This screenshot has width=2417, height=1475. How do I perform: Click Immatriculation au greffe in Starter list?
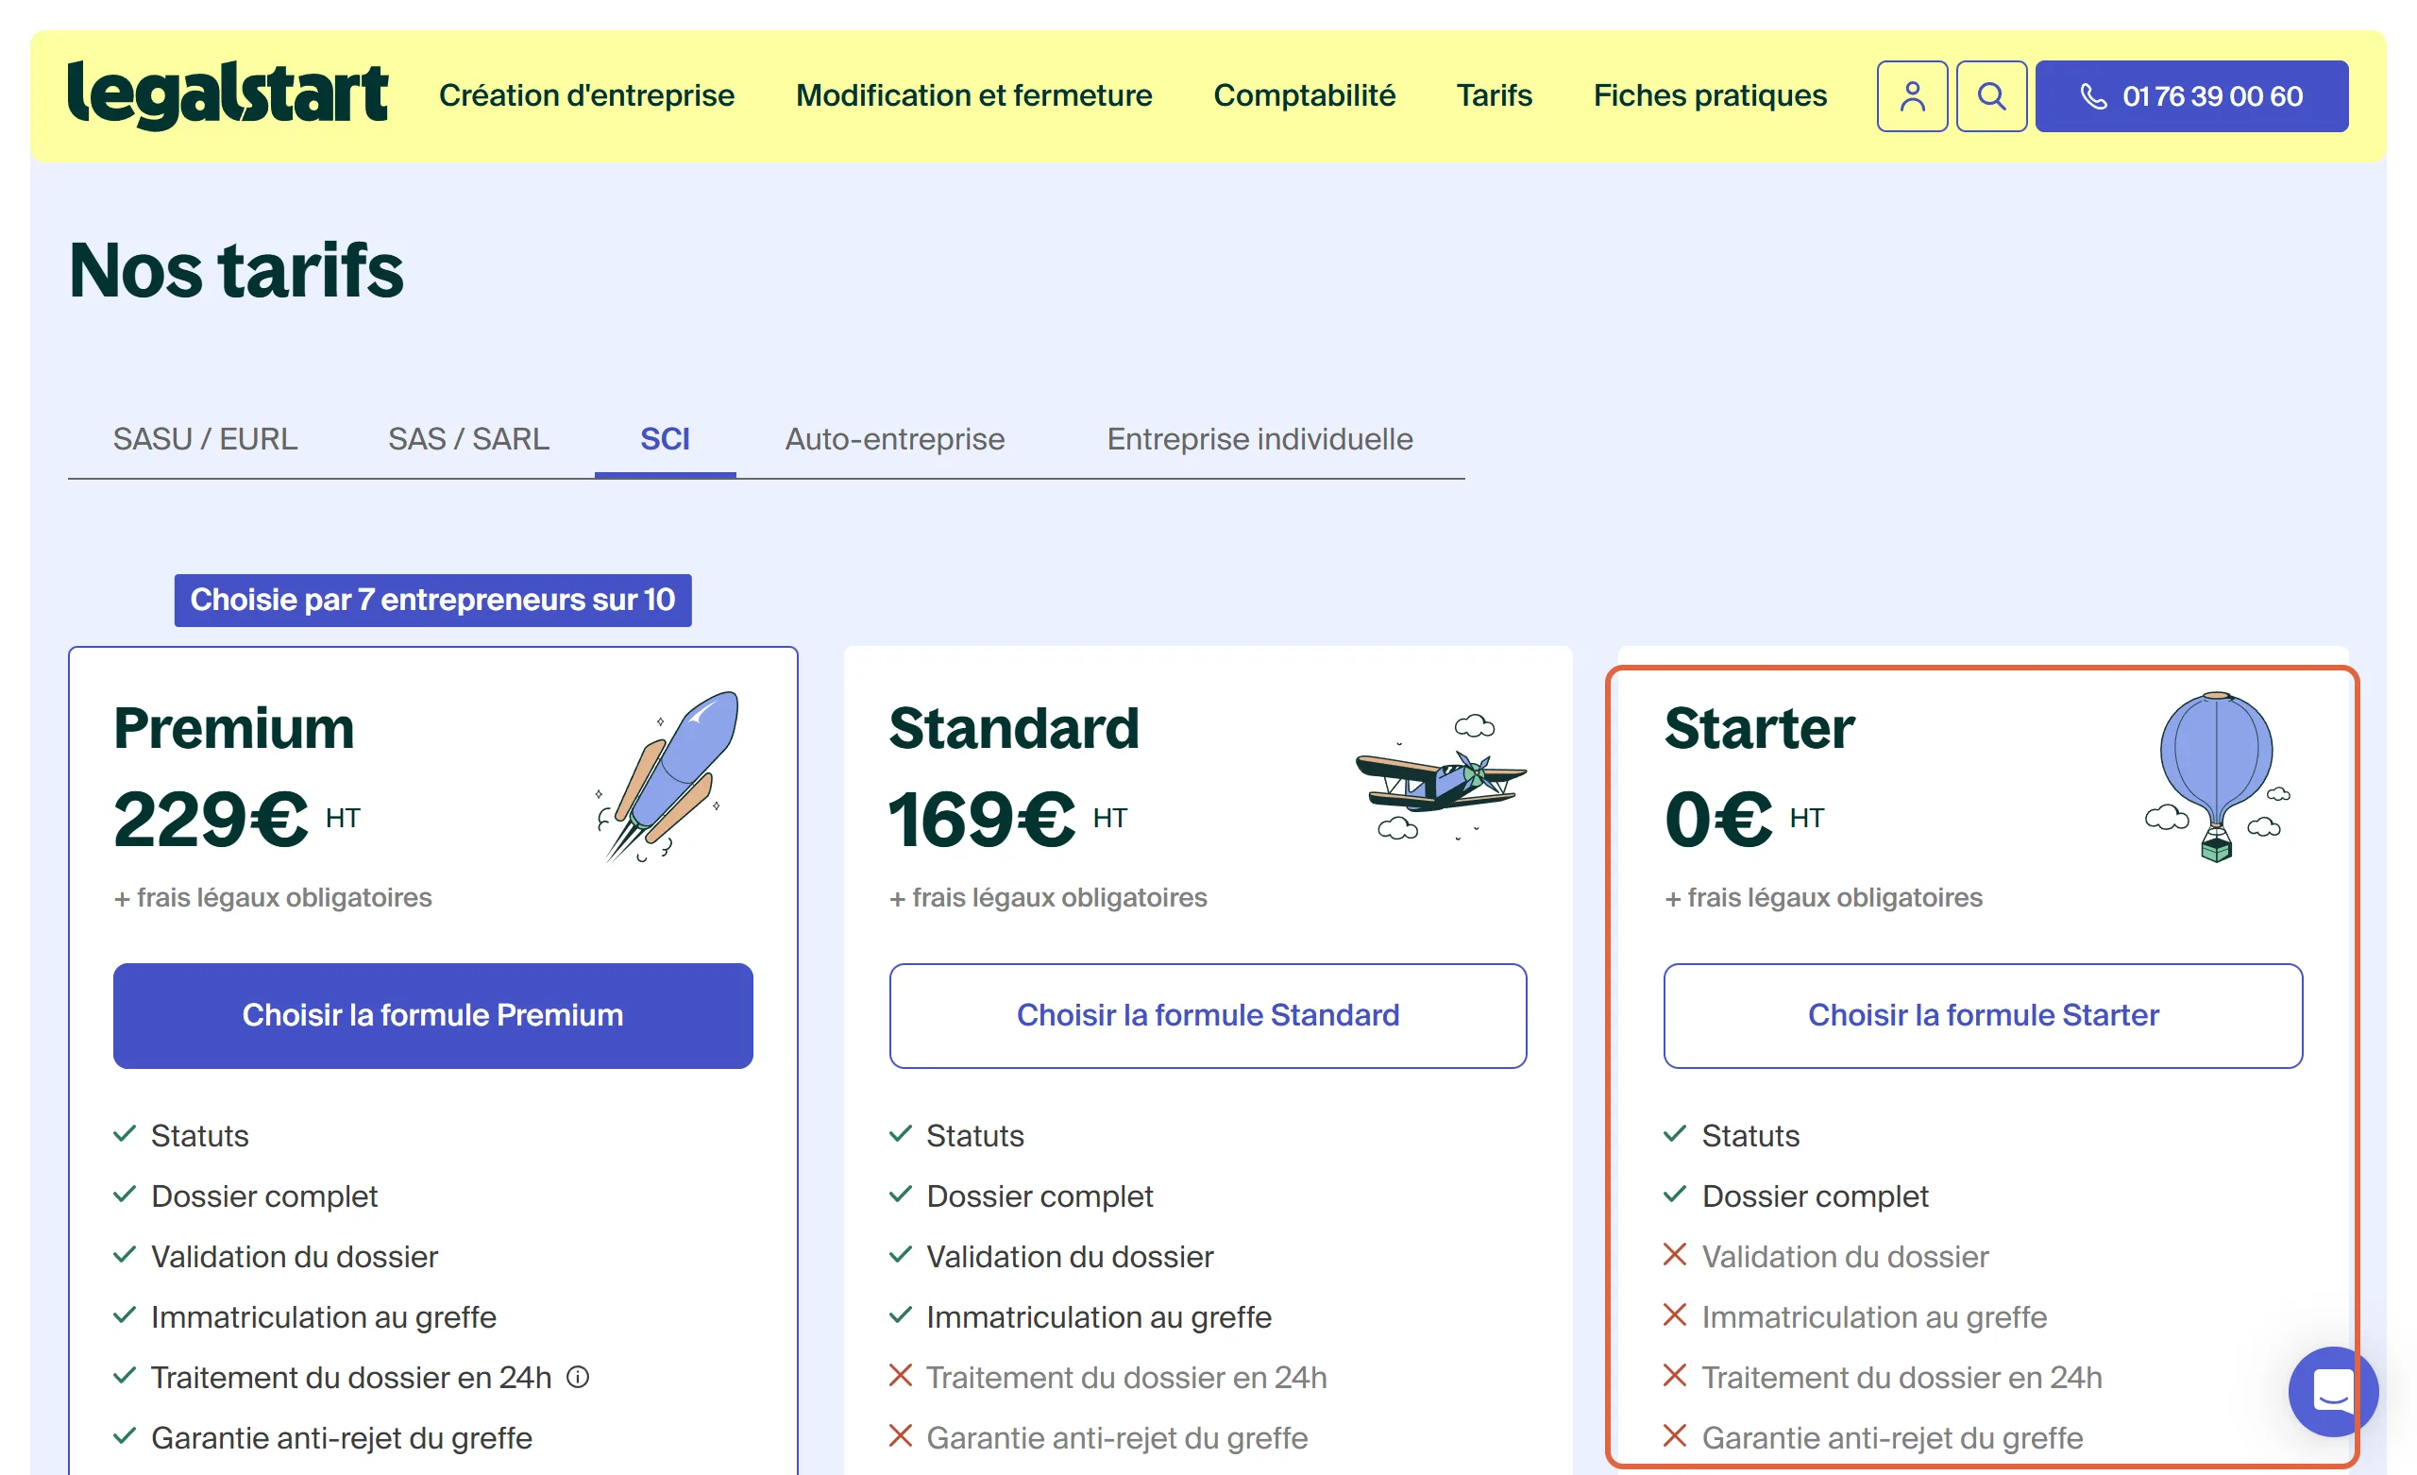click(x=1874, y=1317)
